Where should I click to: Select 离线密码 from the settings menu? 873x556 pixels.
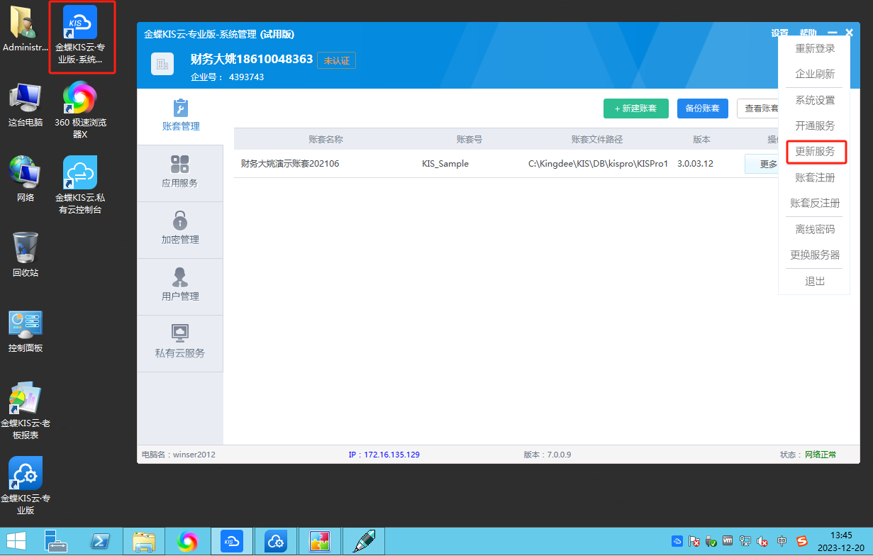tap(815, 230)
